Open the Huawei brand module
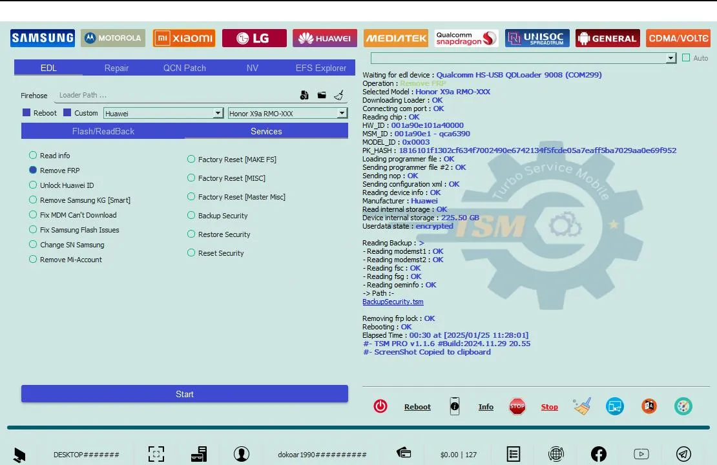Viewport: 717px width, 465px height. coord(325,38)
